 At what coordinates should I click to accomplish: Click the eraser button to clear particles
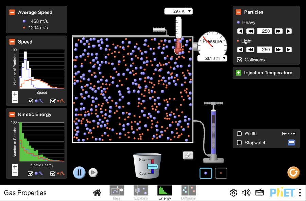188,155
